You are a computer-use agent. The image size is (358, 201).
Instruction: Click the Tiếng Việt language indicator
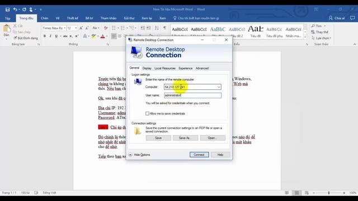click(49, 193)
